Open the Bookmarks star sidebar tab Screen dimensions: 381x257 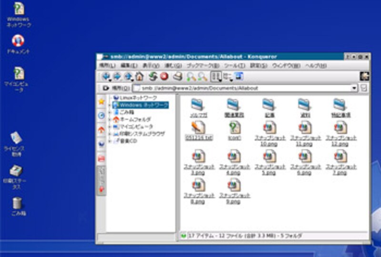click(x=101, y=101)
